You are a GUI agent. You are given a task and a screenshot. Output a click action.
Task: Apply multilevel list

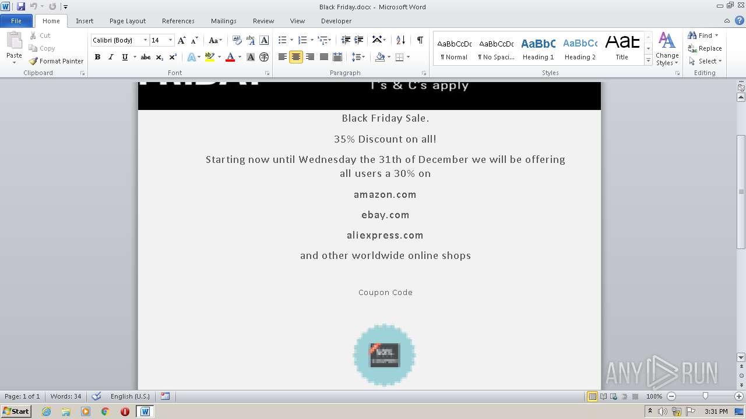tap(322, 40)
